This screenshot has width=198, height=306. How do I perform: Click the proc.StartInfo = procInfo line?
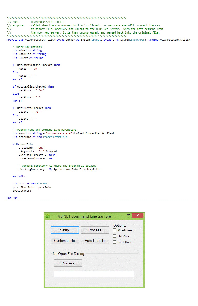pyautogui.click(x=32, y=187)
